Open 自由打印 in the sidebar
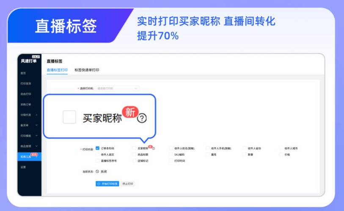 point(26,94)
